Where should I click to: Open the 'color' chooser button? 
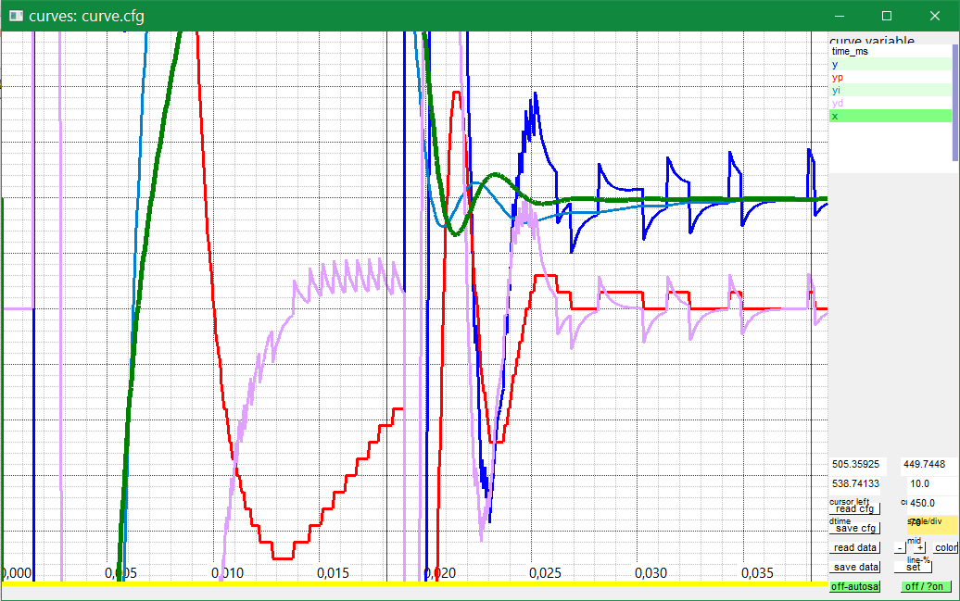(945, 548)
